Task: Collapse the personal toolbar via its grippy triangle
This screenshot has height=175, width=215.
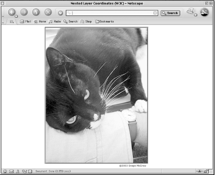Action: [3, 23]
